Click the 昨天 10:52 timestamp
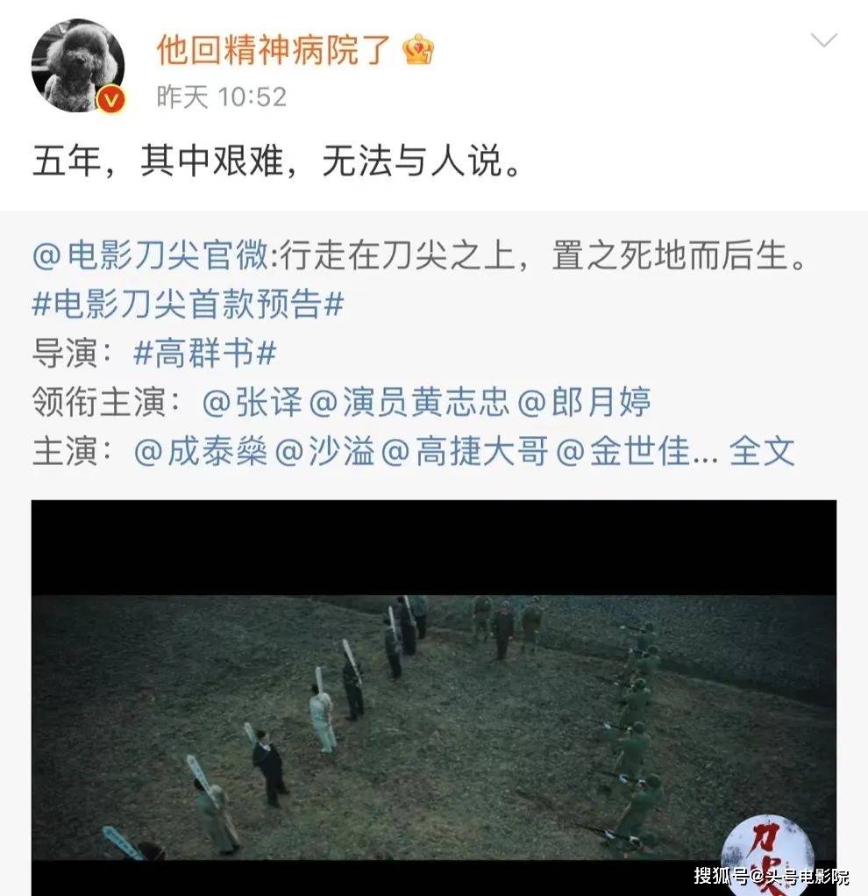 pos(222,97)
